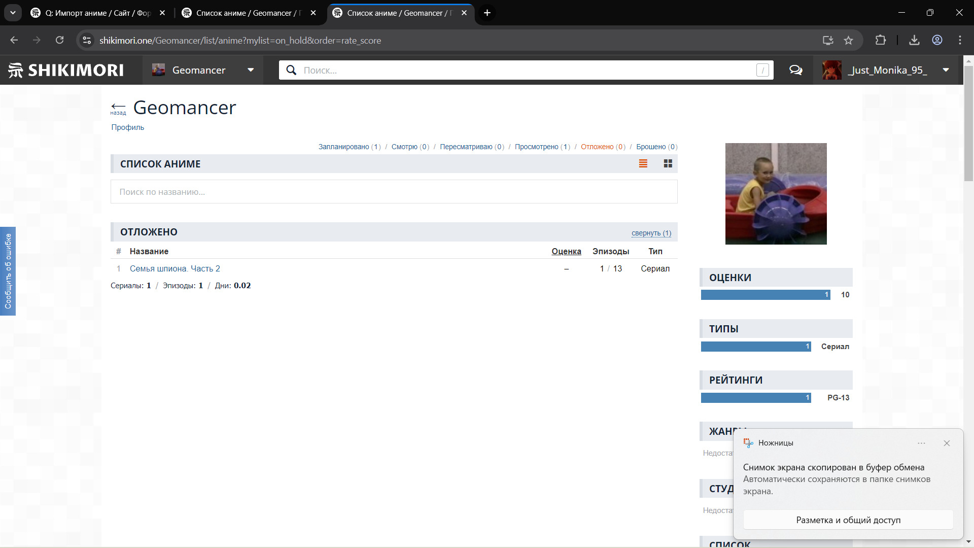
Task: Switch to list (lines) view icon
Action: [x=643, y=163]
